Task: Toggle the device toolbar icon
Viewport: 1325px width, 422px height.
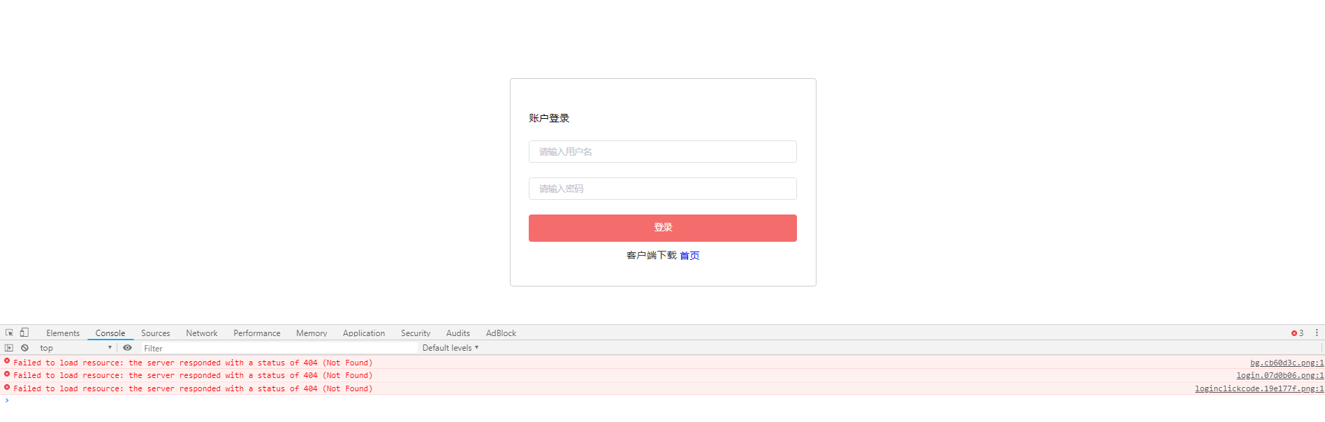Action: click(x=24, y=333)
